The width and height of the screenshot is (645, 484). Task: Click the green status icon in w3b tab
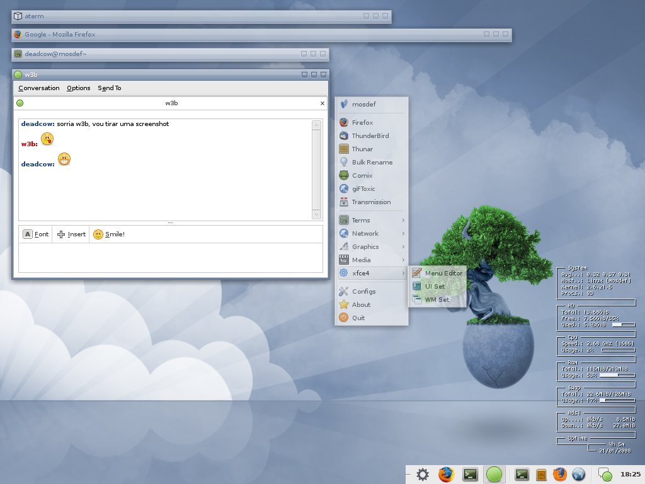20,103
